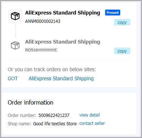Select the greyed AliExpress Standard Shipping title
This screenshot has width=142, height=138.
point(63,42)
